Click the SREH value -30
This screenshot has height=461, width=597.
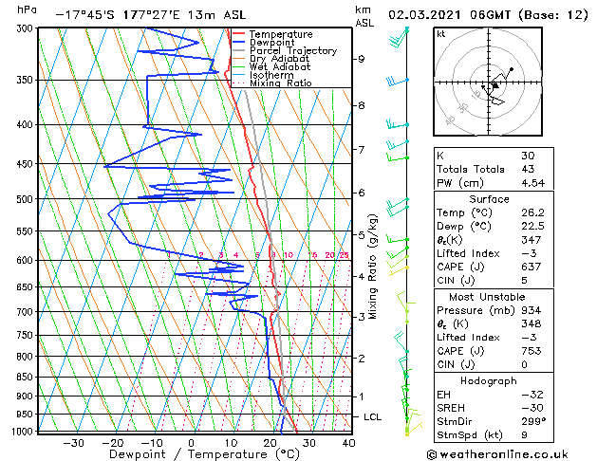(x=532, y=408)
